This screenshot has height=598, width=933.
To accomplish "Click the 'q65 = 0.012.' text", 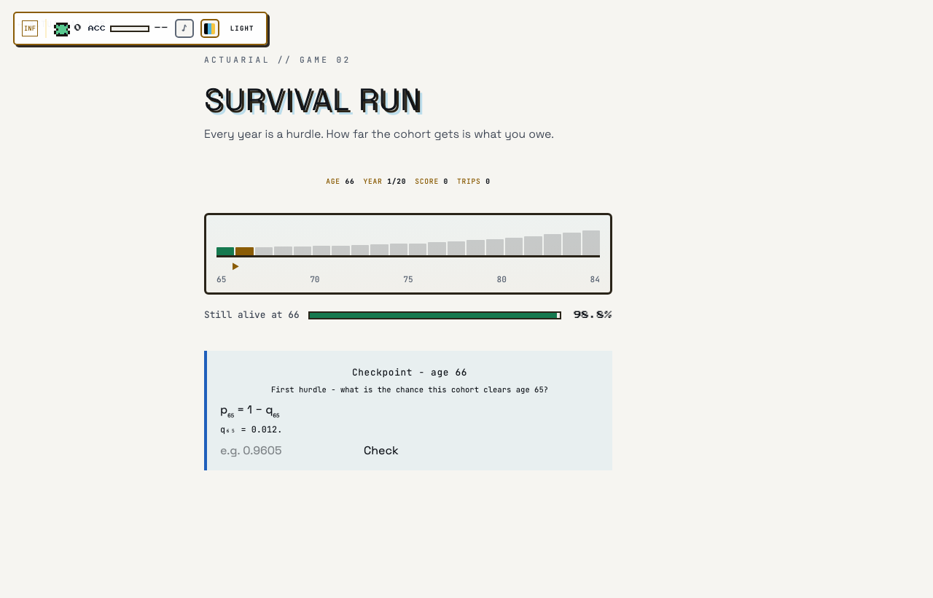I will 251,430.
